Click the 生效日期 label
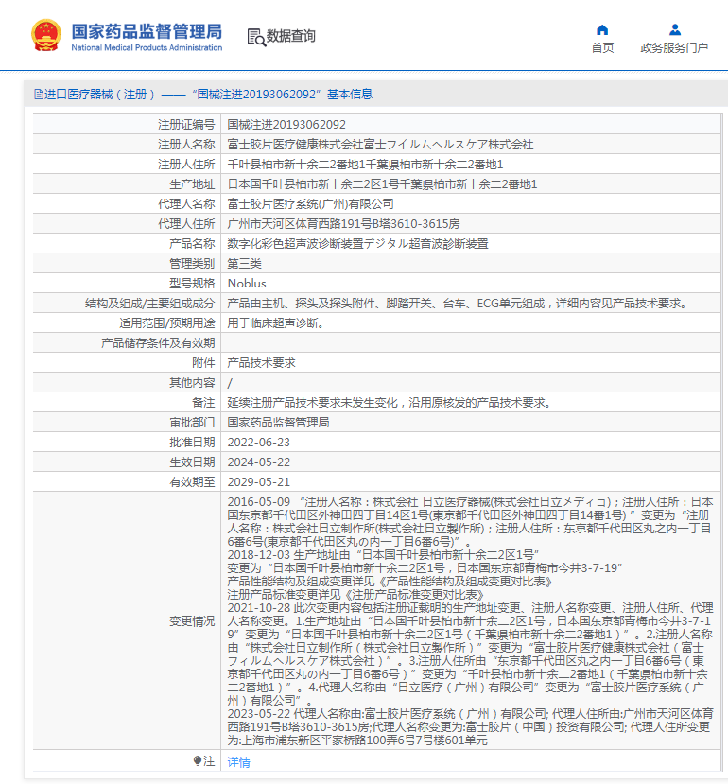Viewport: 728px width, 784px height. [x=192, y=462]
